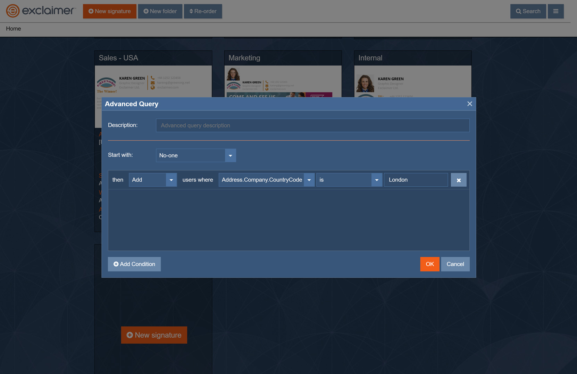This screenshot has width=577, height=374.
Task: Click New signature button in top toolbar
Action: coord(110,11)
